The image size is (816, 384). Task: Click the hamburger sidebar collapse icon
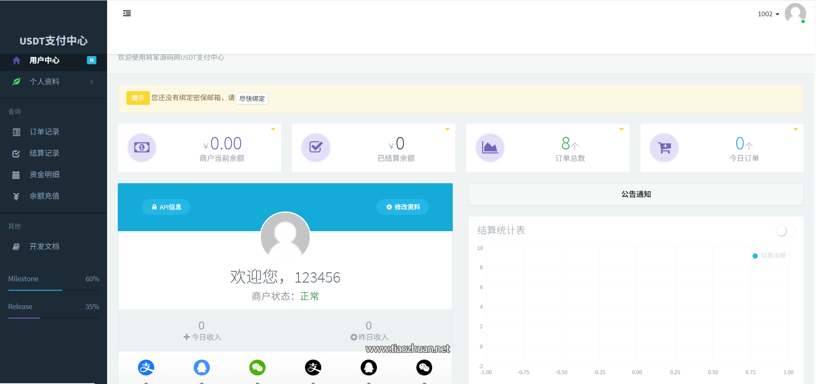pos(127,13)
